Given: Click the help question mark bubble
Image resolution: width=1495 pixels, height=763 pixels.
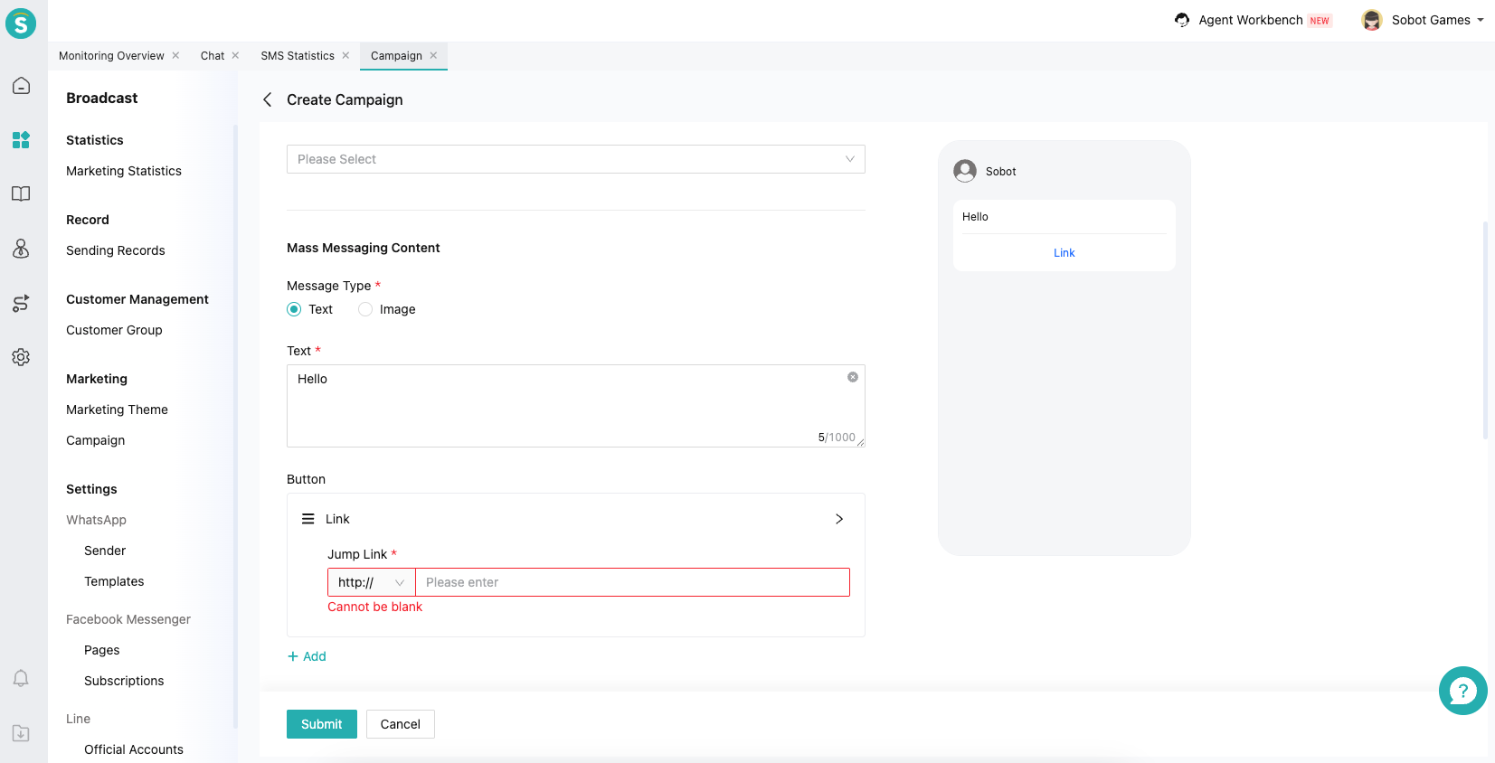Looking at the screenshot, I should 1462,691.
